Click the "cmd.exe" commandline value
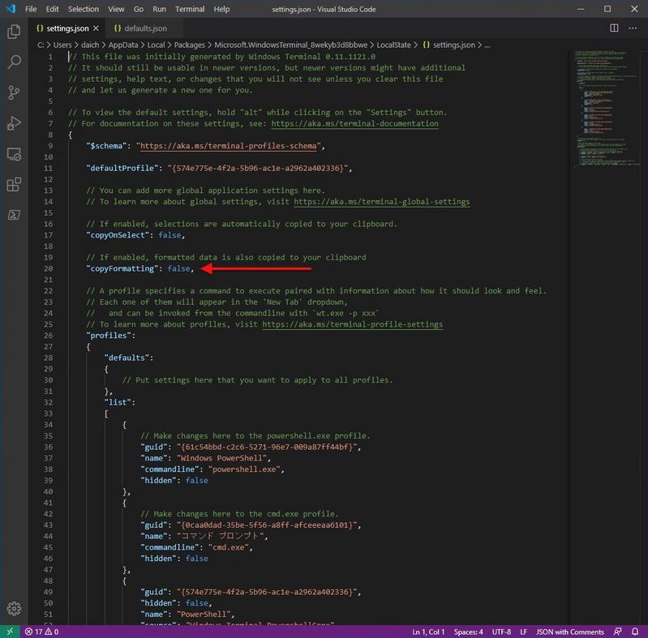Image resolution: width=648 pixels, height=638 pixels. point(229,547)
